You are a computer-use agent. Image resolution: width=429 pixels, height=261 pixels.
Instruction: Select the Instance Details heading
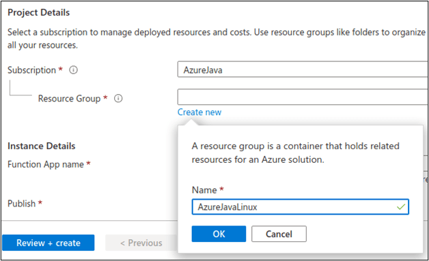click(41, 146)
